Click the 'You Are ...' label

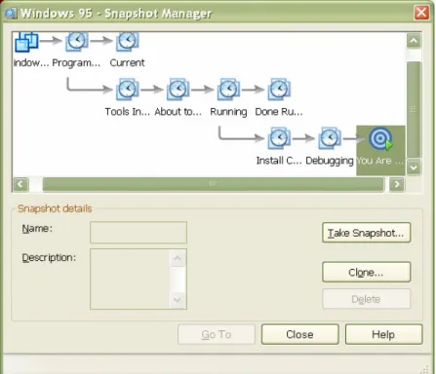pos(380,161)
